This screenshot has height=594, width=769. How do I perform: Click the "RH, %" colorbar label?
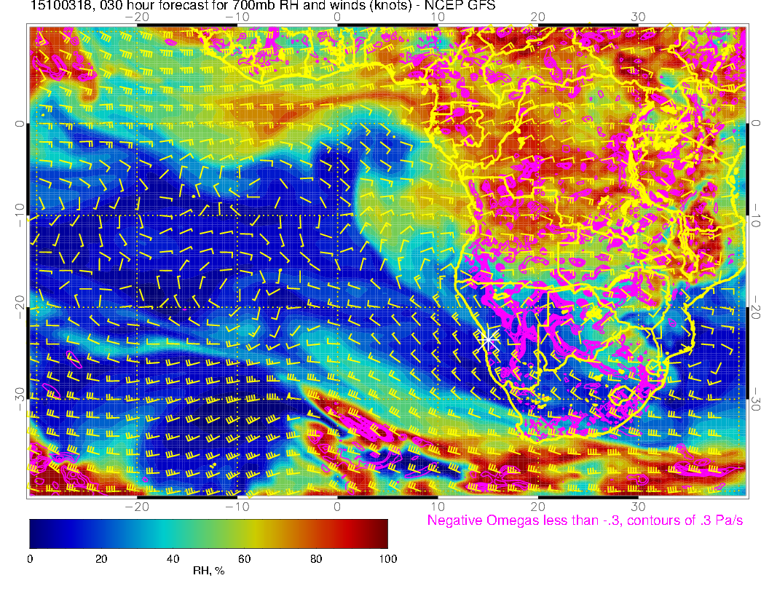pos(208,571)
